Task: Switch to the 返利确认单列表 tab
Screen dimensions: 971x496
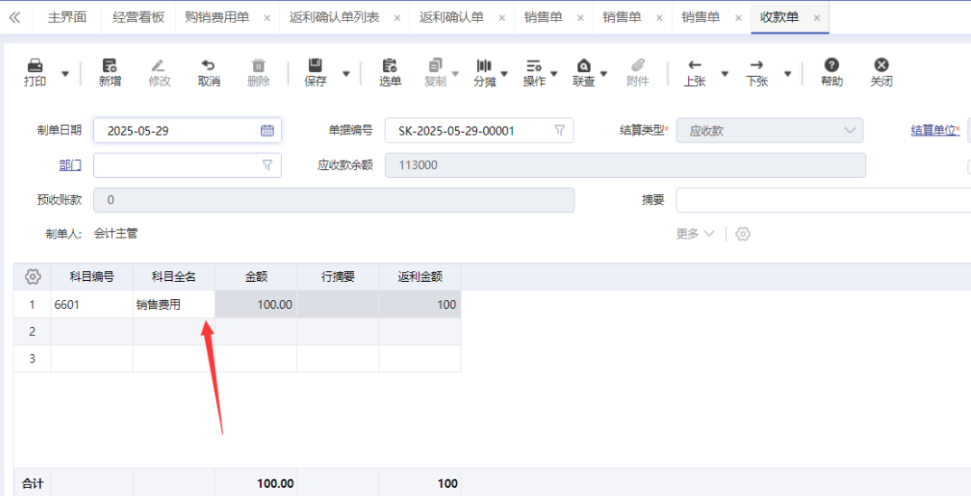Action: [x=334, y=17]
